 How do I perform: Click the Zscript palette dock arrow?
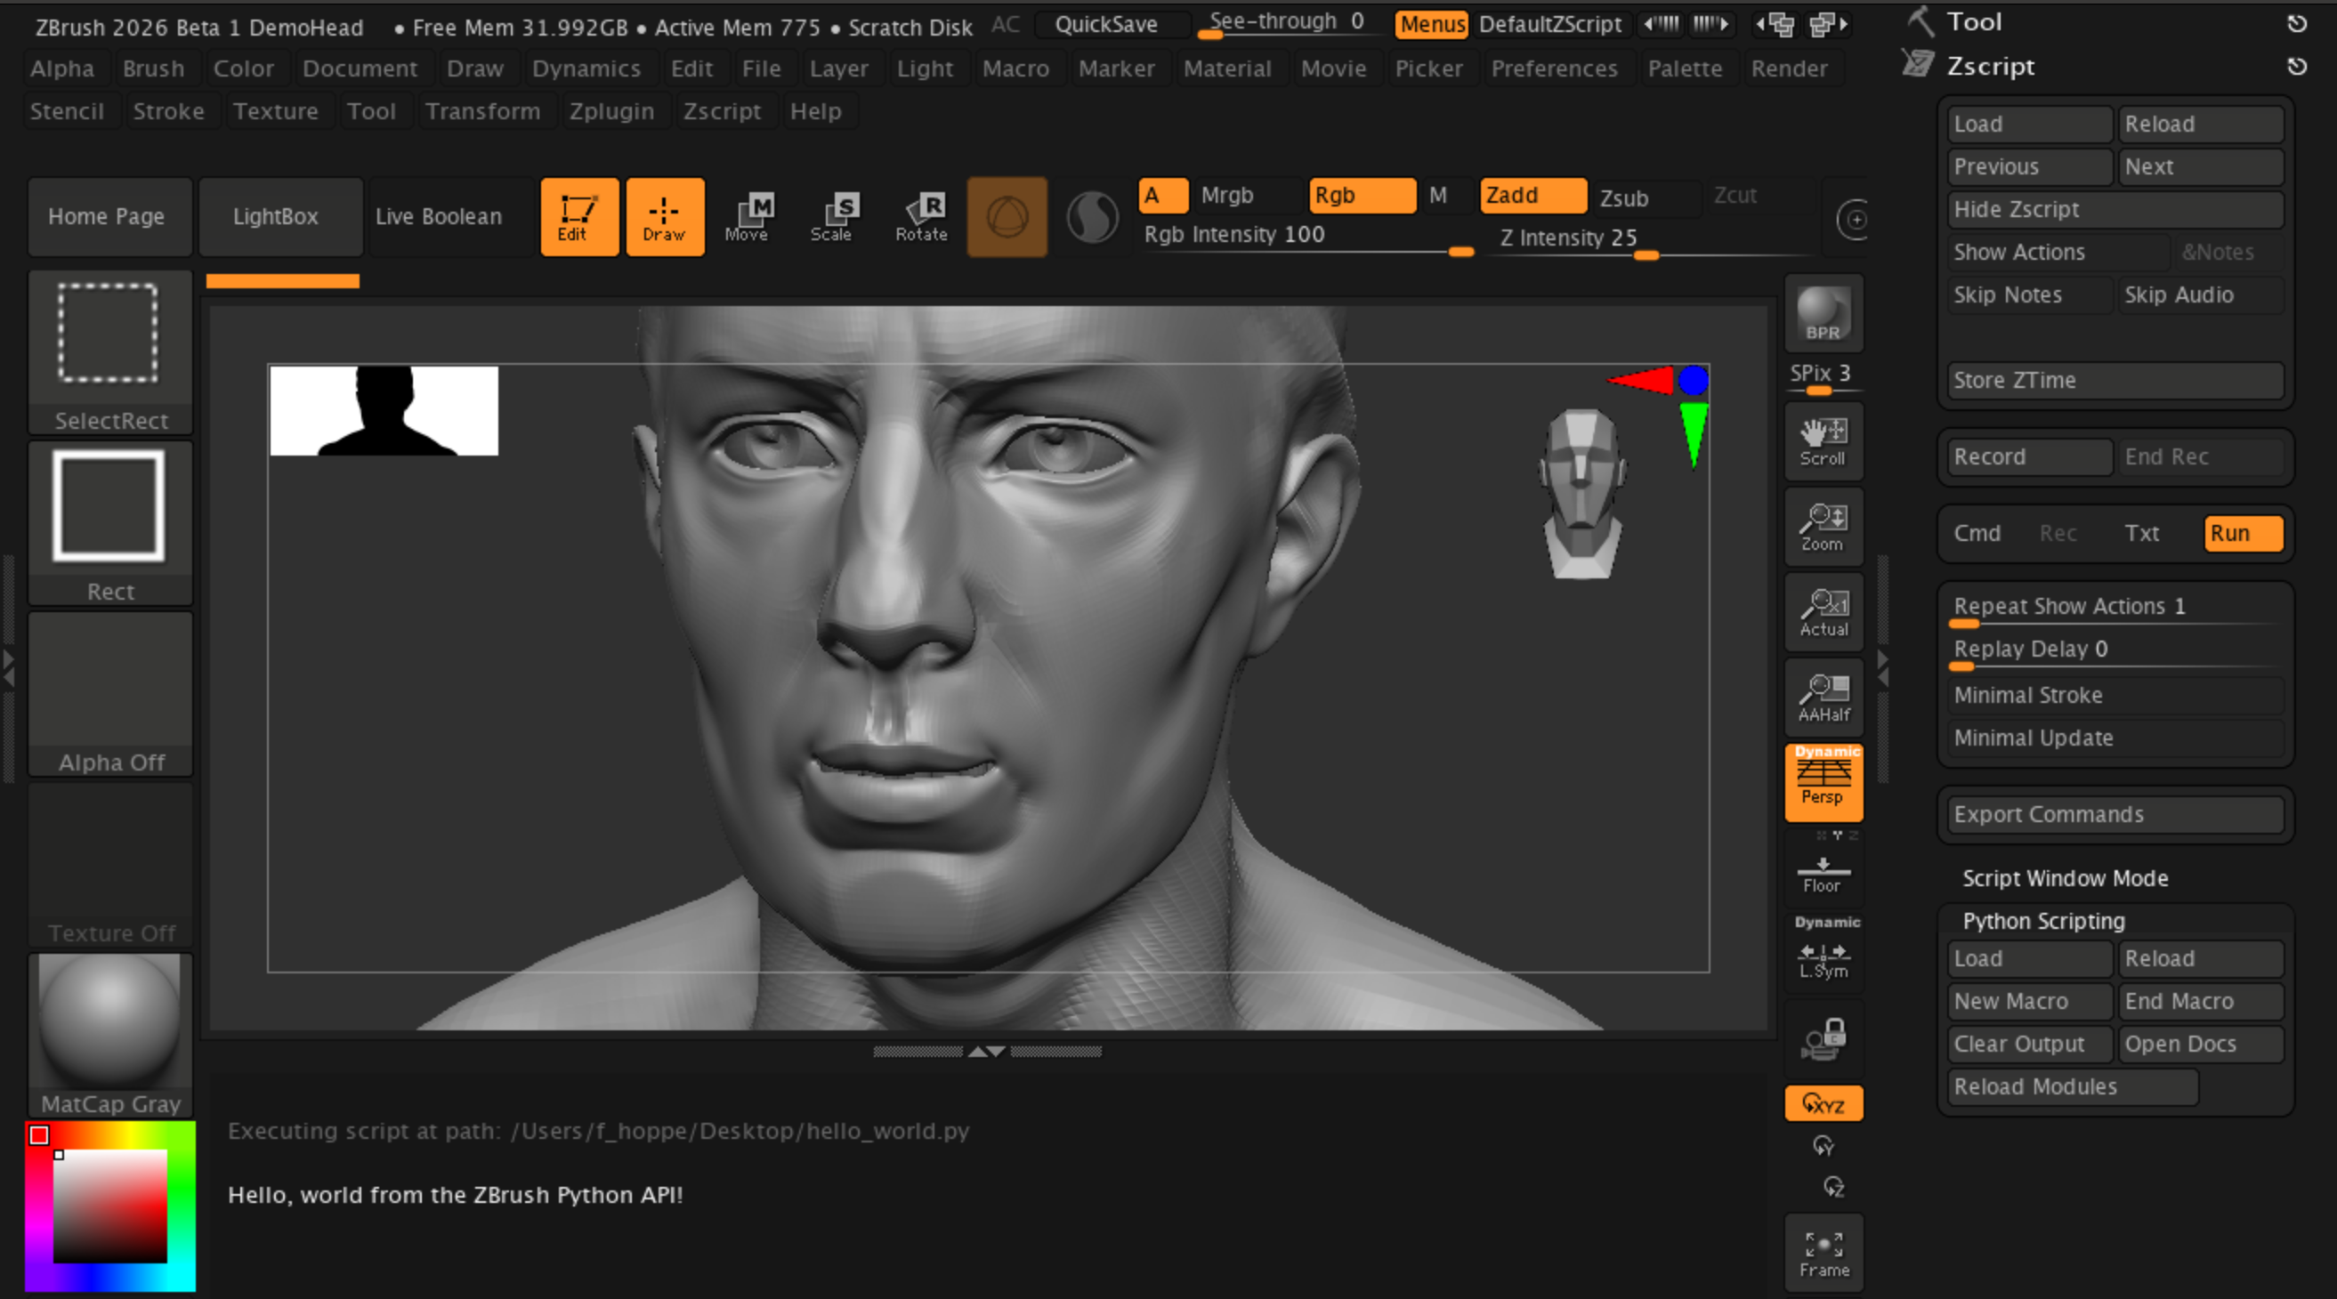point(2296,66)
